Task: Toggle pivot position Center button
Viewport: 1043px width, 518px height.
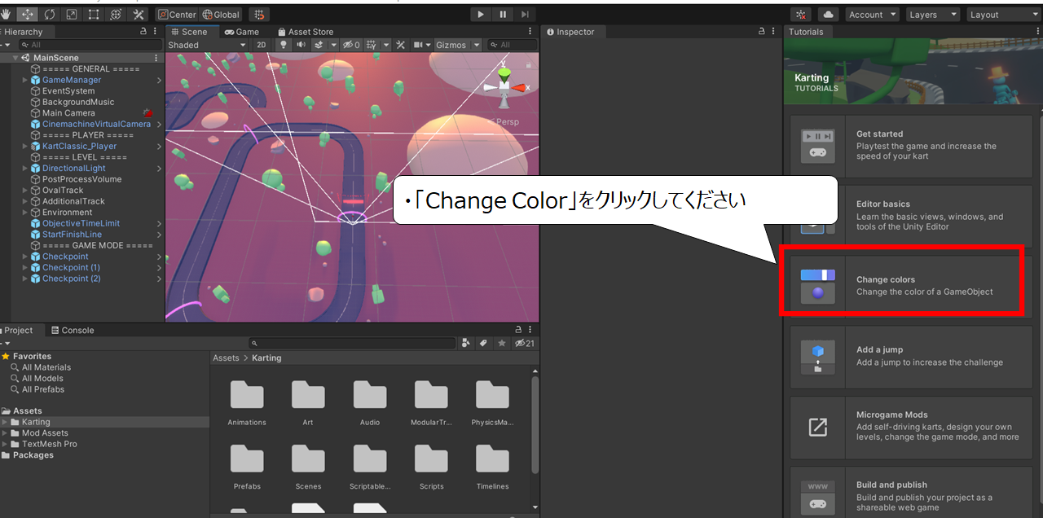Action: point(177,15)
